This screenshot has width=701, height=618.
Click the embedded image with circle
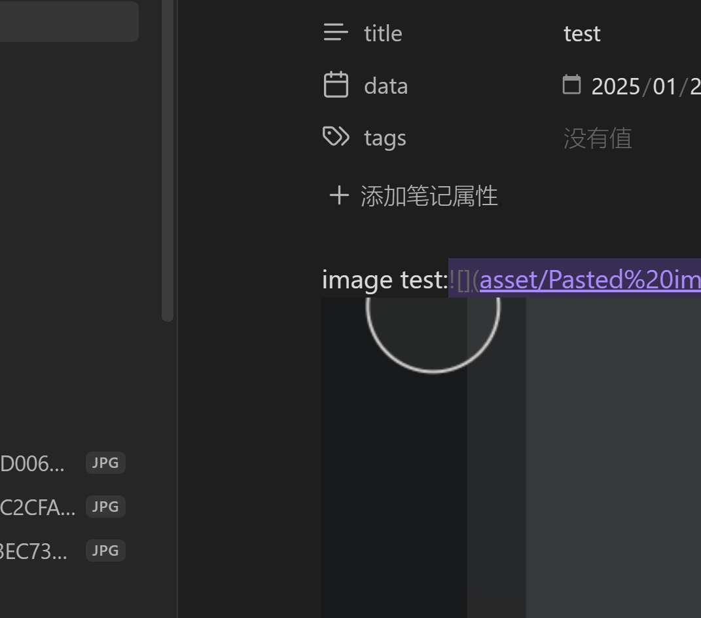(x=511, y=459)
